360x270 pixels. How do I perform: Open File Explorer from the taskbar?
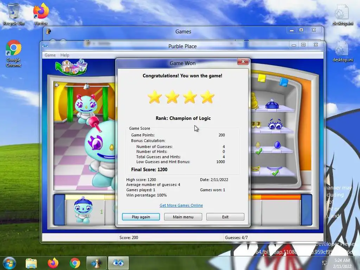pos(31,263)
